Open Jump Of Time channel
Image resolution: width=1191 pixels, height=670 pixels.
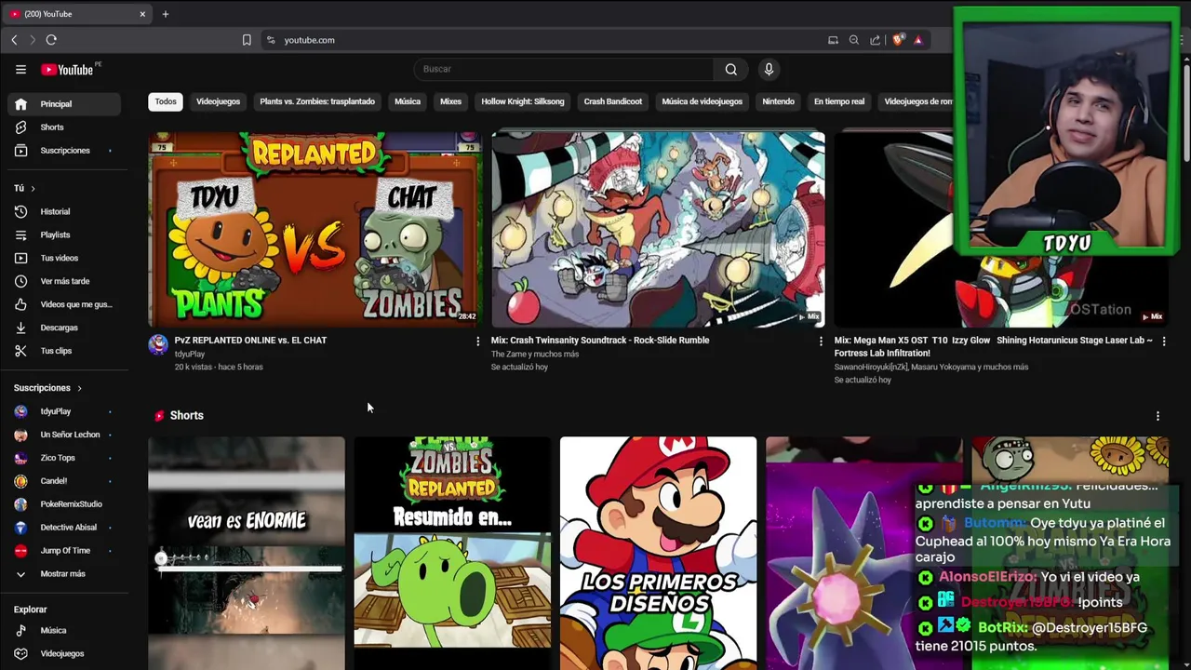63,551
